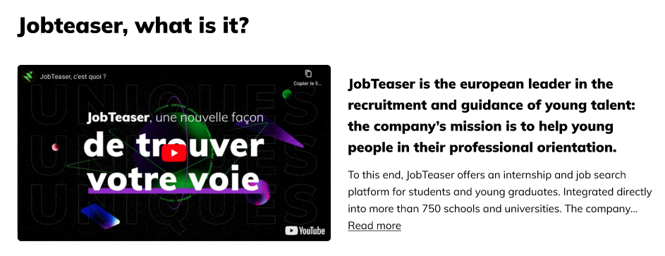Click the "Jobteaser, what is it?" heading
665x256 pixels.
click(x=133, y=26)
